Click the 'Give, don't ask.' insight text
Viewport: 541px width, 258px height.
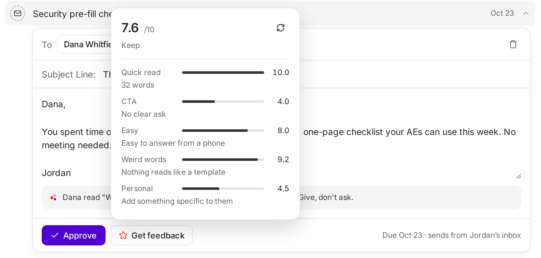tap(326, 197)
